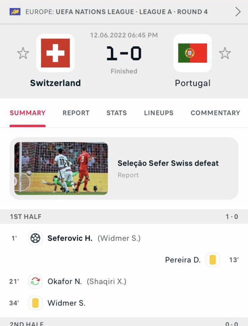248x326 pixels.
Task: Select the goal ball icon for Seferovic
Action: [35, 238]
